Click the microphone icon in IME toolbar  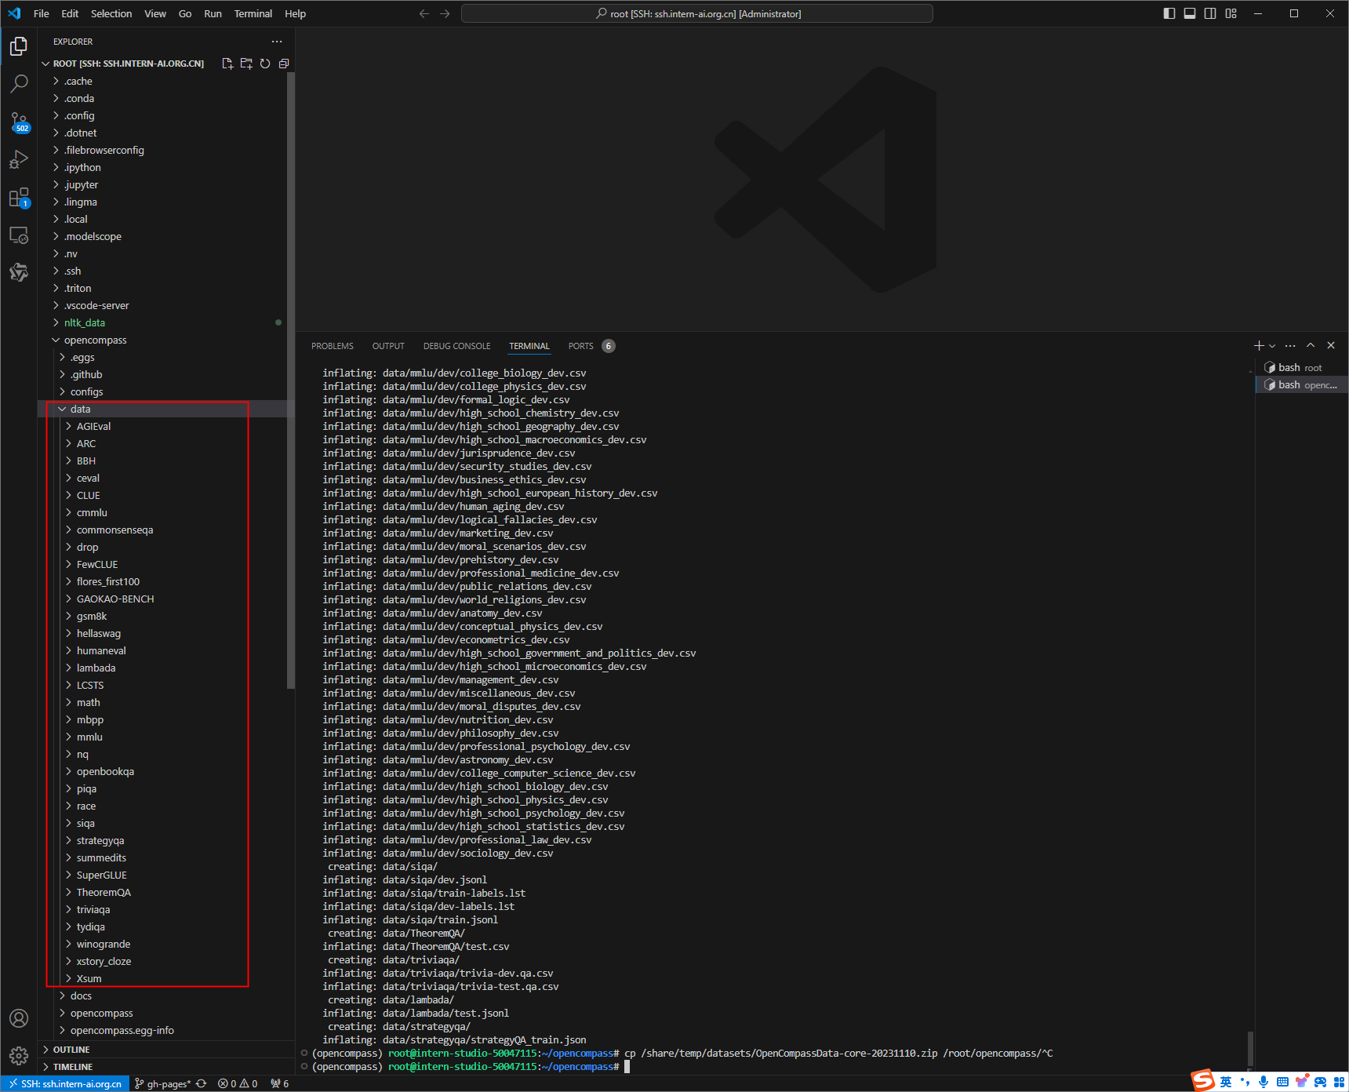pos(1264,1083)
